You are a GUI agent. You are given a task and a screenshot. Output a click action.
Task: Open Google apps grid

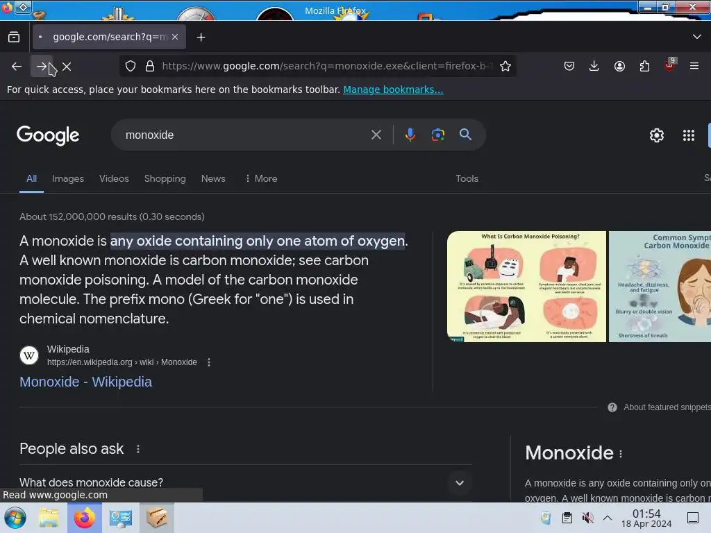point(688,135)
